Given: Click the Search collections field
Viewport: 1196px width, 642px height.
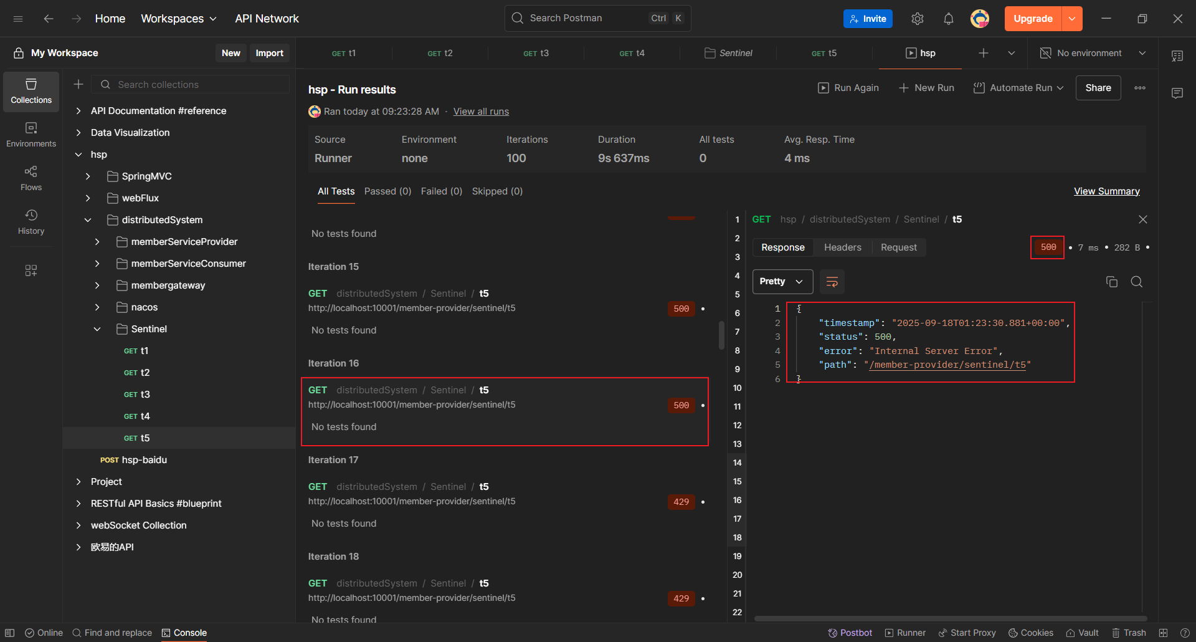Looking at the screenshot, I should (x=199, y=85).
